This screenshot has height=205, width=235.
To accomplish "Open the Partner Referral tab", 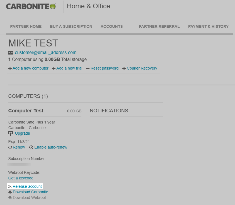I will [159, 26].
